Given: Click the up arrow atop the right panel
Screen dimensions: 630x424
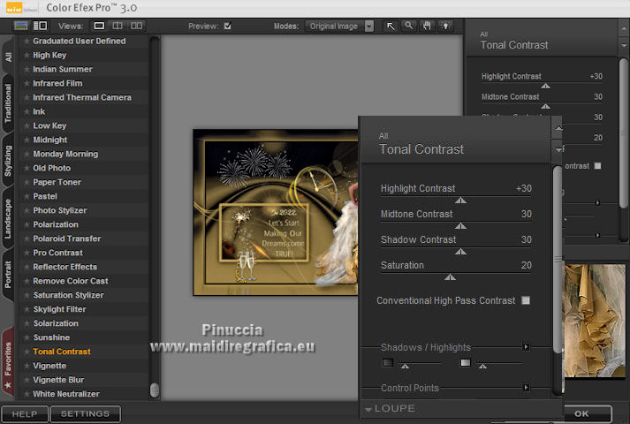Looking at the screenshot, I should (624, 28).
